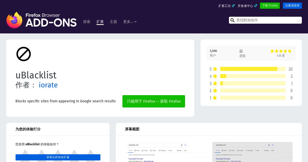Click the uBlacklist prohibition sign icon

point(24,54)
